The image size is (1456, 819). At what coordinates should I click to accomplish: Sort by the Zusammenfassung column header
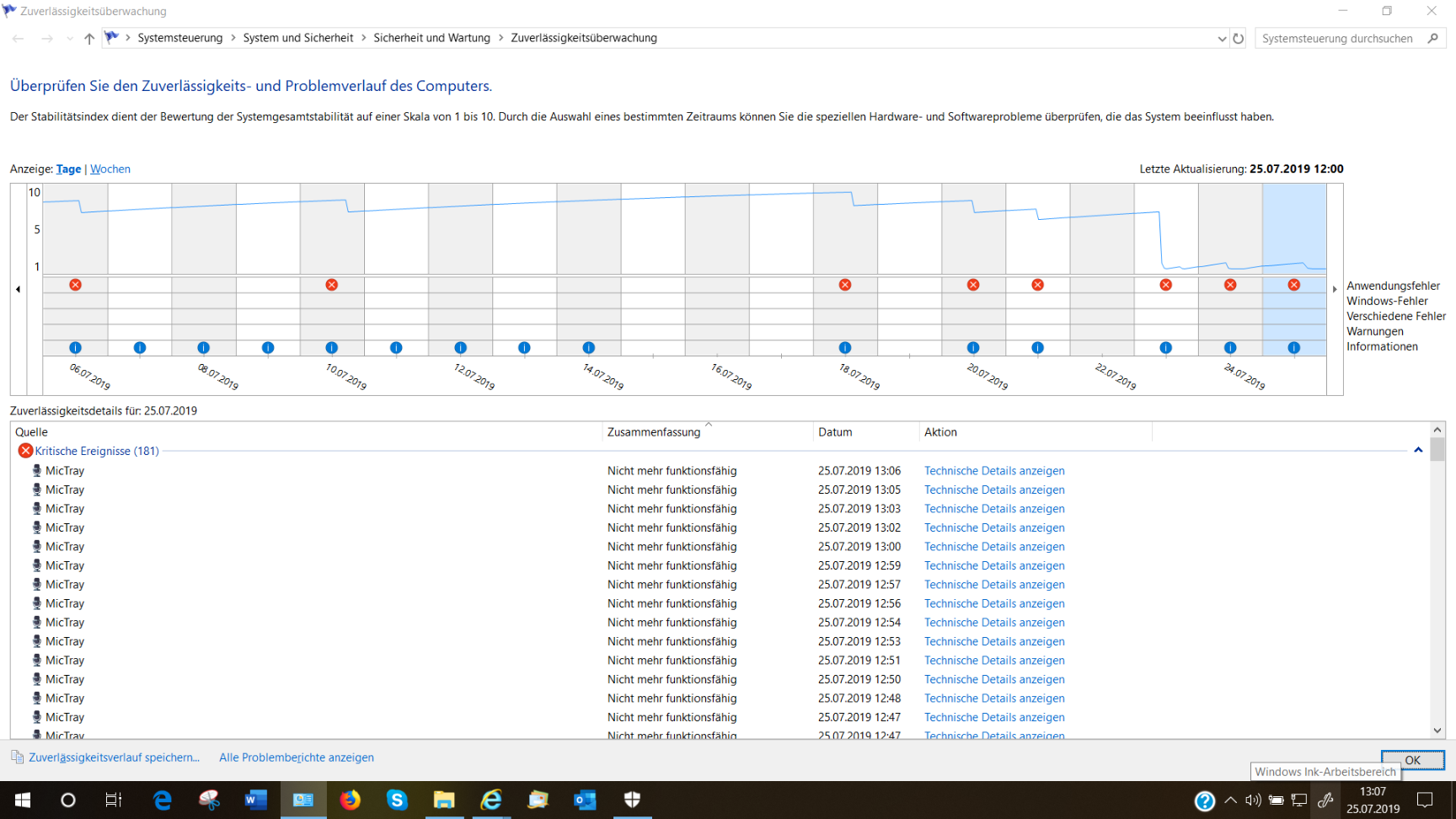click(709, 431)
